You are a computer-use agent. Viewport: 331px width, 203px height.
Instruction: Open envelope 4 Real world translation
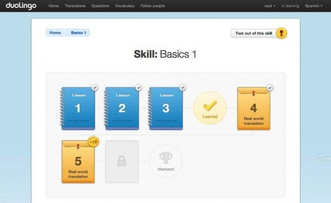[x=254, y=108]
